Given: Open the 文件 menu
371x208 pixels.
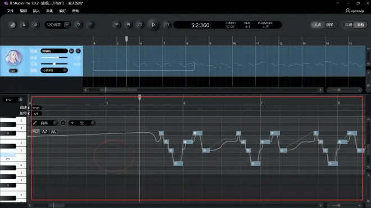Looking at the screenshot, I should click(x=10, y=11).
